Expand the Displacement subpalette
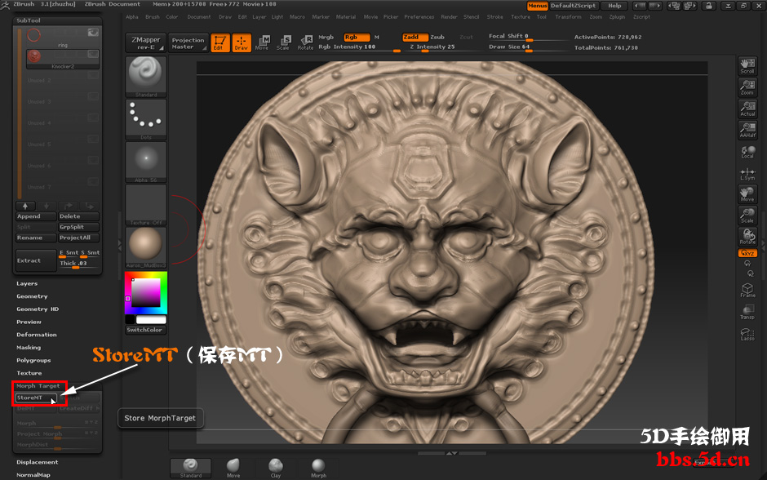 (x=38, y=462)
